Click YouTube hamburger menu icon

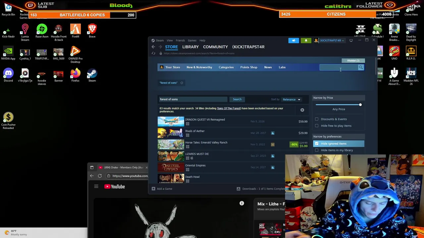tap(96, 186)
